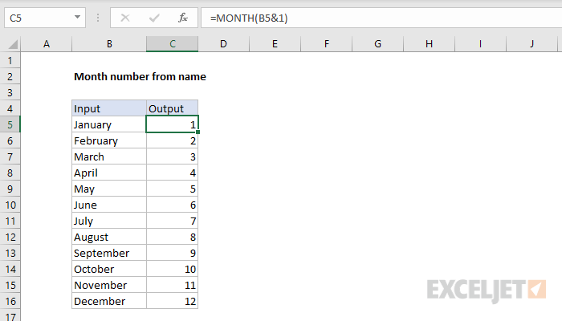Select column E header
Image resolution: width=562 pixels, height=321 pixels.
pyautogui.click(x=275, y=43)
